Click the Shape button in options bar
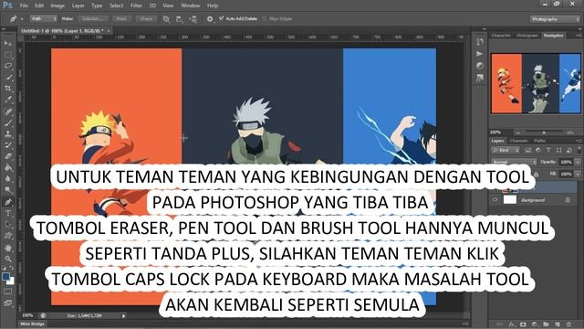This screenshot has height=329, width=584. [146, 18]
